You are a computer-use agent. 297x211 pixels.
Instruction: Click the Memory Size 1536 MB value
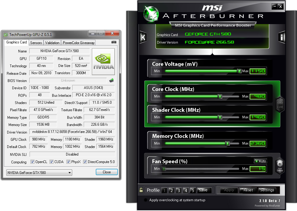(x=43, y=124)
